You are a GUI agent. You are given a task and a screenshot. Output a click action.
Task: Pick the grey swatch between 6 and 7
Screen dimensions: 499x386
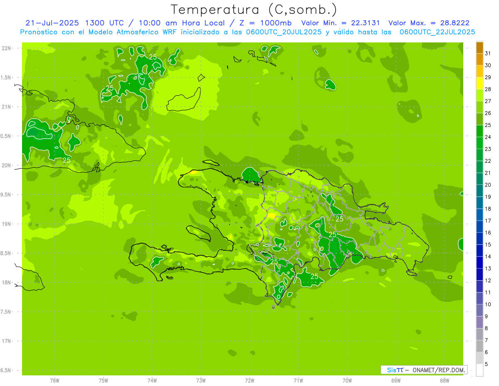click(479, 346)
